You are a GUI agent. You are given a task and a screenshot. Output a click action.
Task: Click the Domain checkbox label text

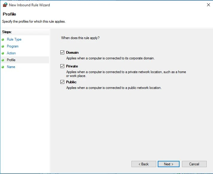(x=72, y=53)
